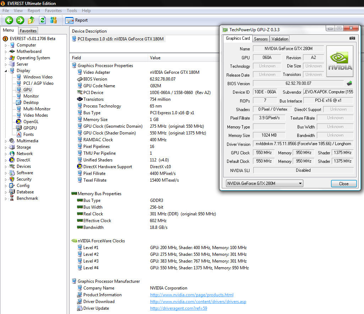Open the nvidia.com products.html link
Image resolution: width=364 pixels, height=314 pixels.
pos(192,295)
